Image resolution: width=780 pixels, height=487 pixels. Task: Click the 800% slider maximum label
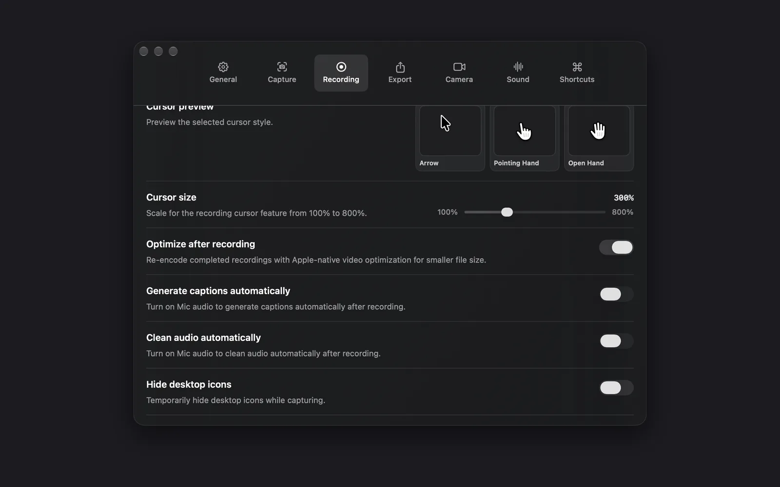[x=623, y=212]
